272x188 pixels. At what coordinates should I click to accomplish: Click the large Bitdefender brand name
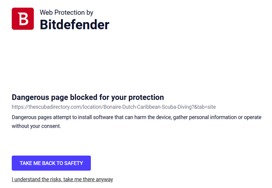tap(74, 25)
